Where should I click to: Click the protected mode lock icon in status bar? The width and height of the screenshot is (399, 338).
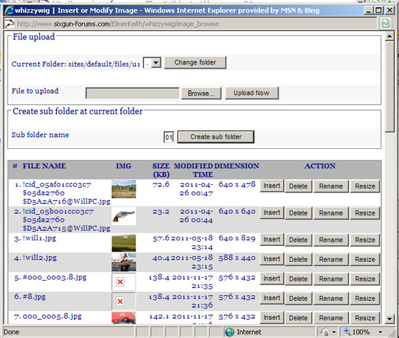pos(324,332)
